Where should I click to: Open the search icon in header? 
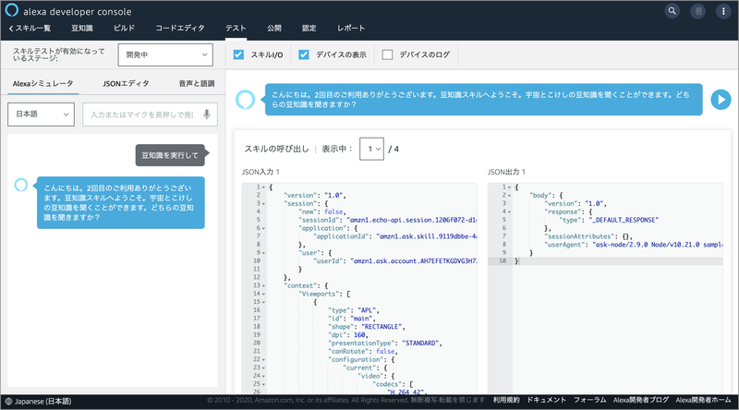pyautogui.click(x=672, y=11)
